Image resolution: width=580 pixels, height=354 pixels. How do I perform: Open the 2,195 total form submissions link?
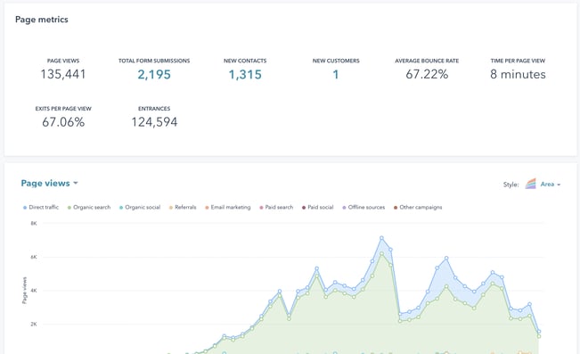(154, 75)
